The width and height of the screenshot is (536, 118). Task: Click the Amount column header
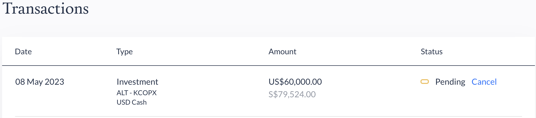coord(282,51)
